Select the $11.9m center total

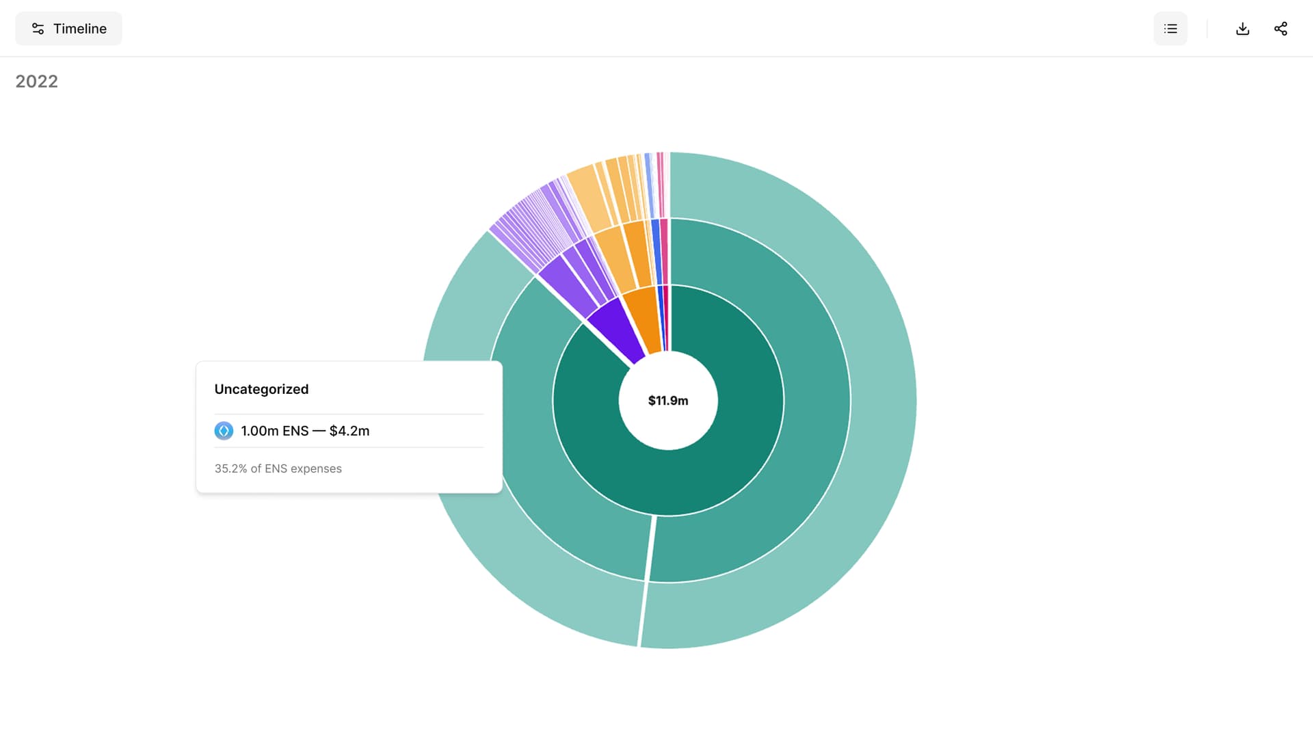(x=668, y=401)
